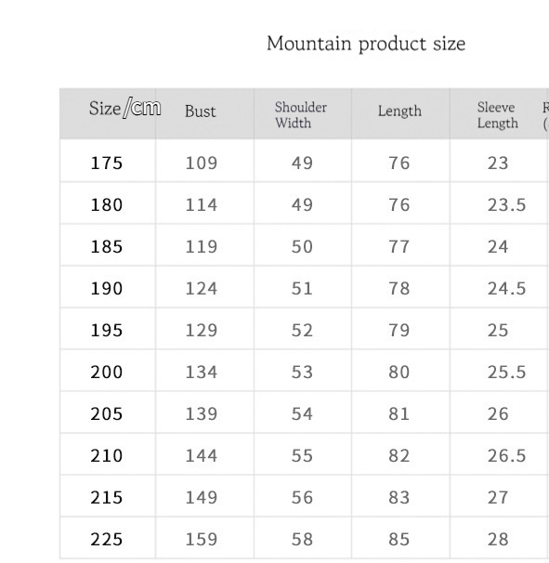This screenshot has height=563, width=549.
Task: Select the 'Shoulder Width' header cell
Action: (301, 115)
